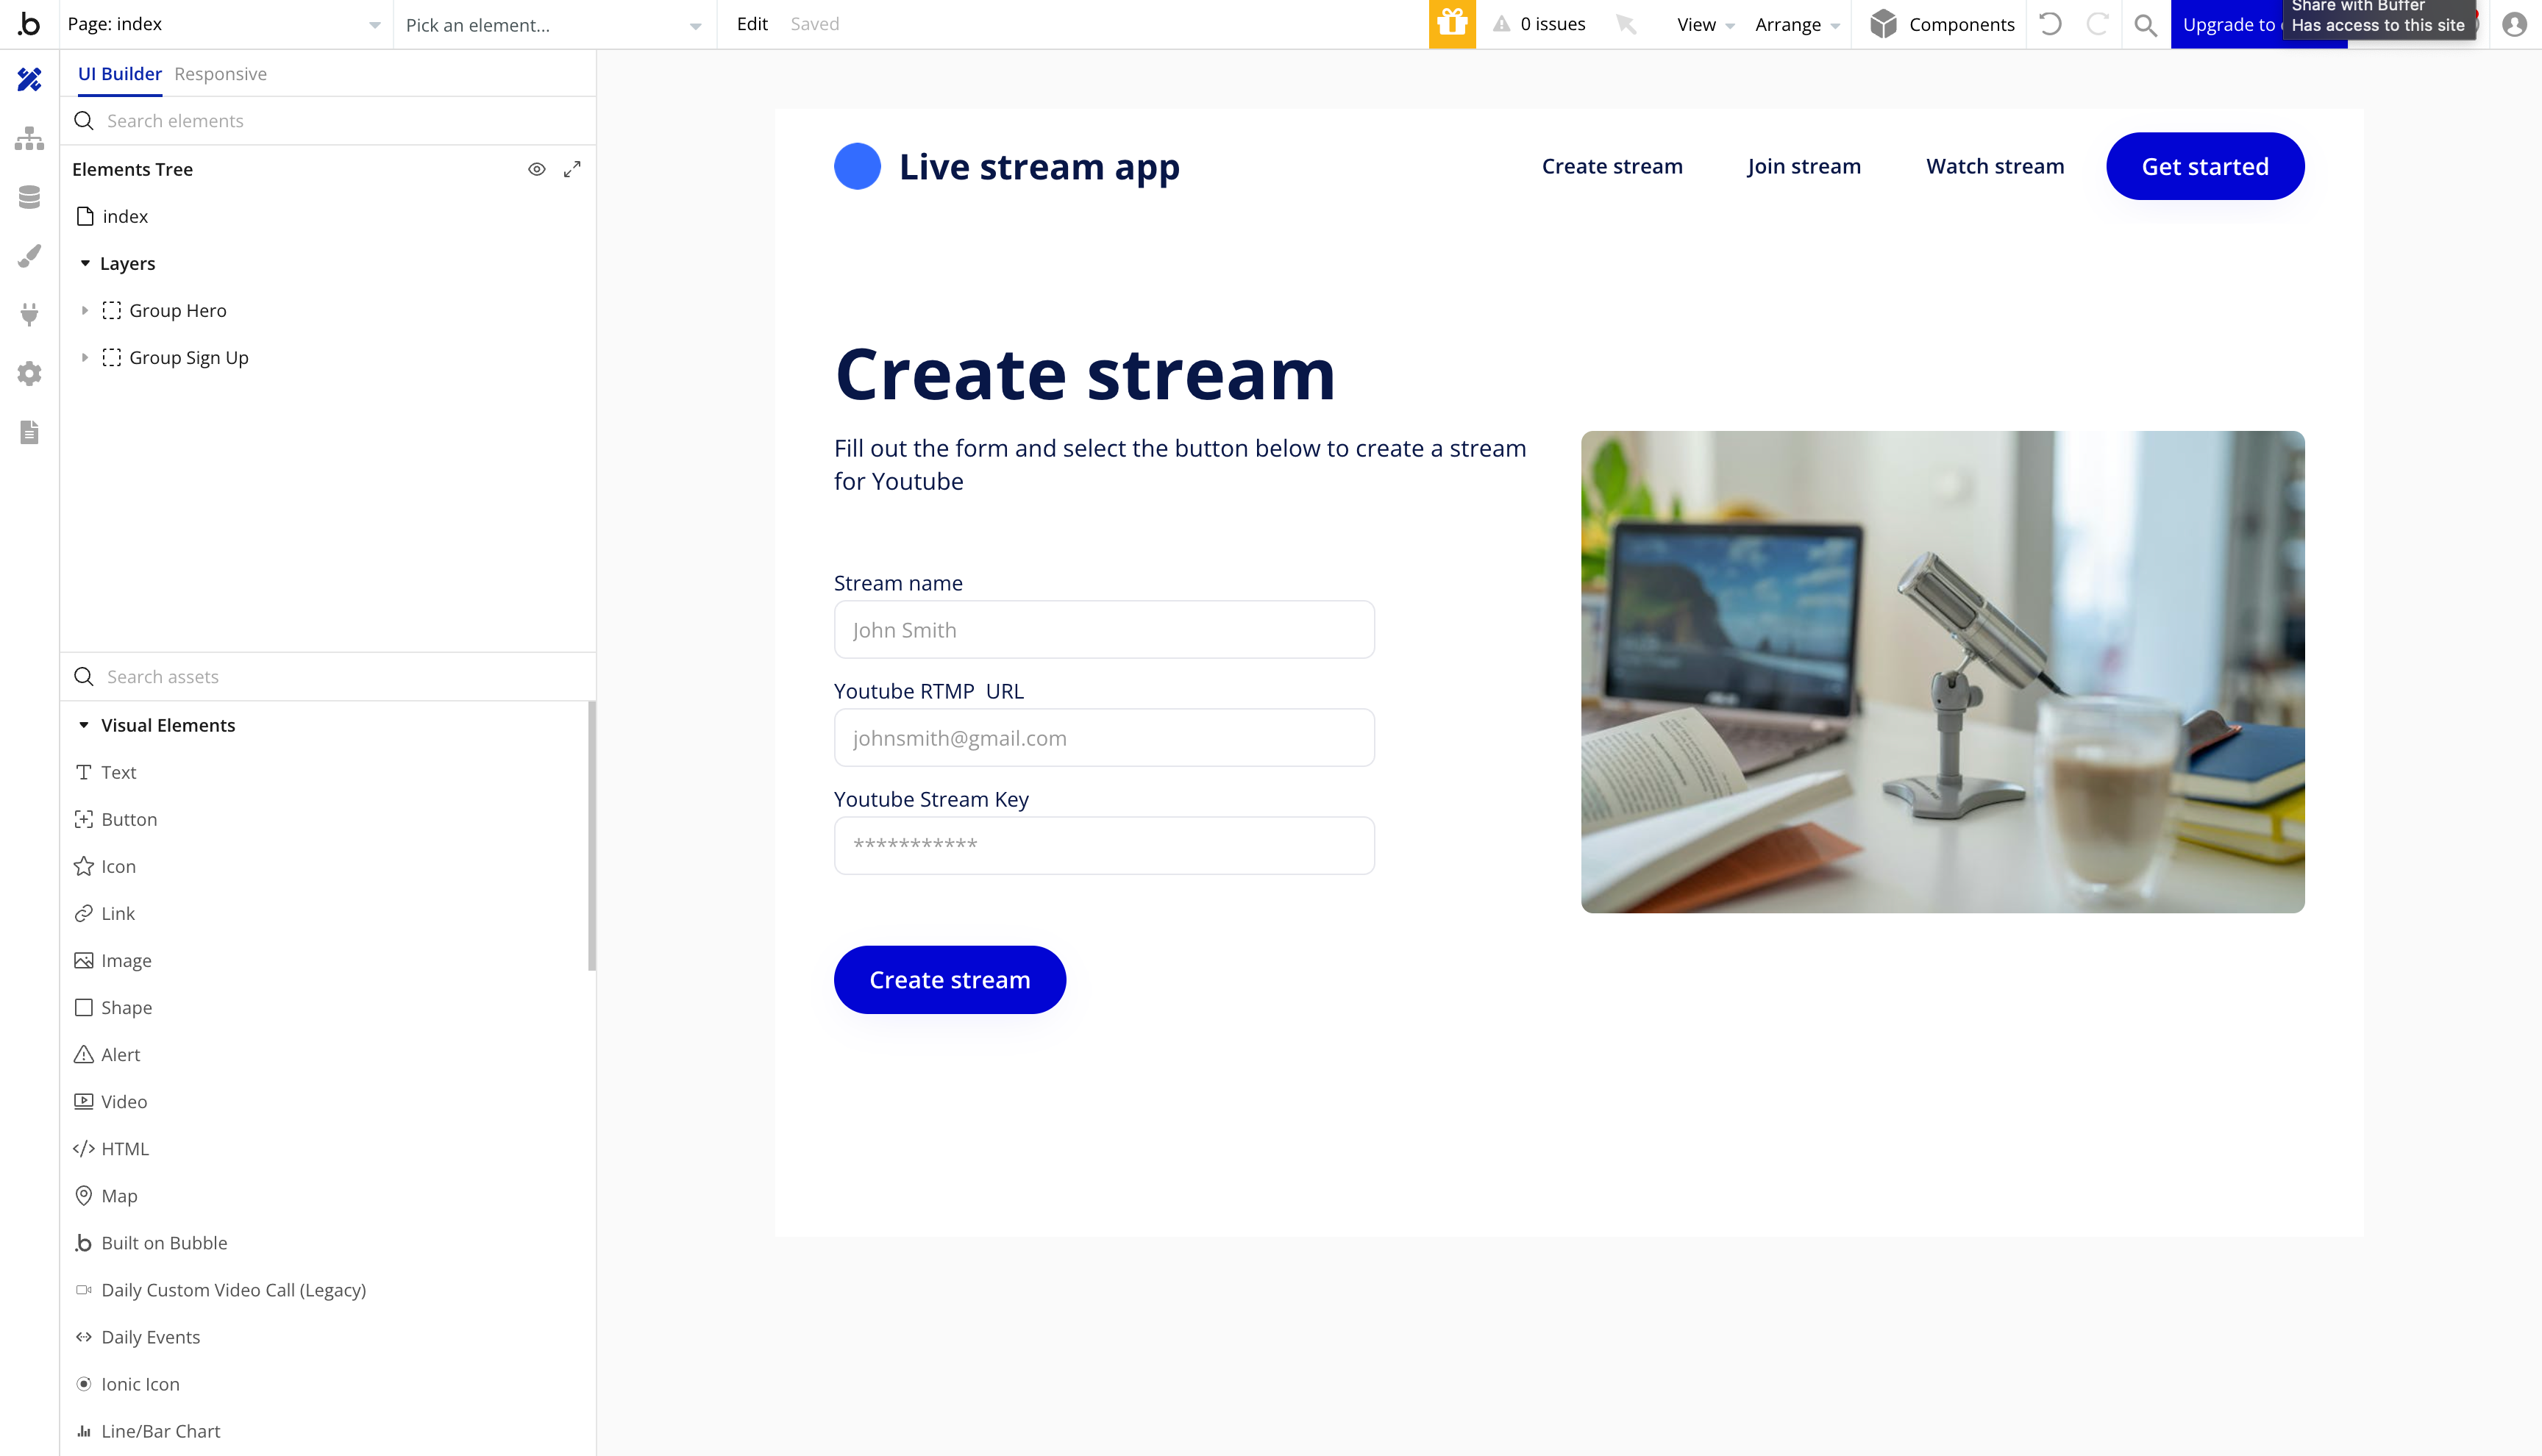Toggle elements tree visibility eye icon

pyautogui.click(x=537, y=169)
